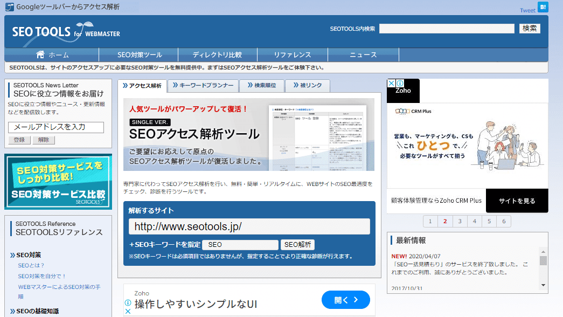Screen dimensions: 563x317
Task: Switch to the キーワードプランナー tab
Action: coord(203,86)
